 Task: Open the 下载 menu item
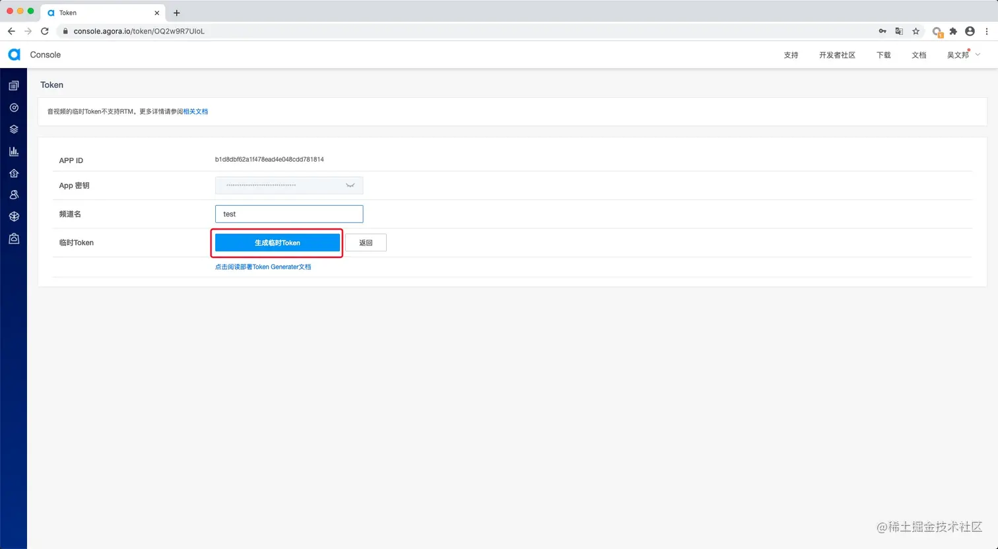point(884,55)
